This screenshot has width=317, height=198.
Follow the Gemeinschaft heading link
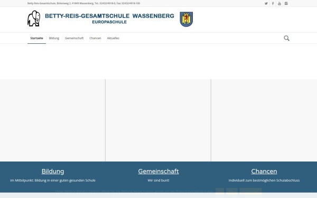[158, 171]
